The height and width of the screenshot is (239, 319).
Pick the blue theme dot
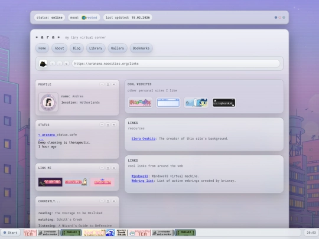pos(276,18)
